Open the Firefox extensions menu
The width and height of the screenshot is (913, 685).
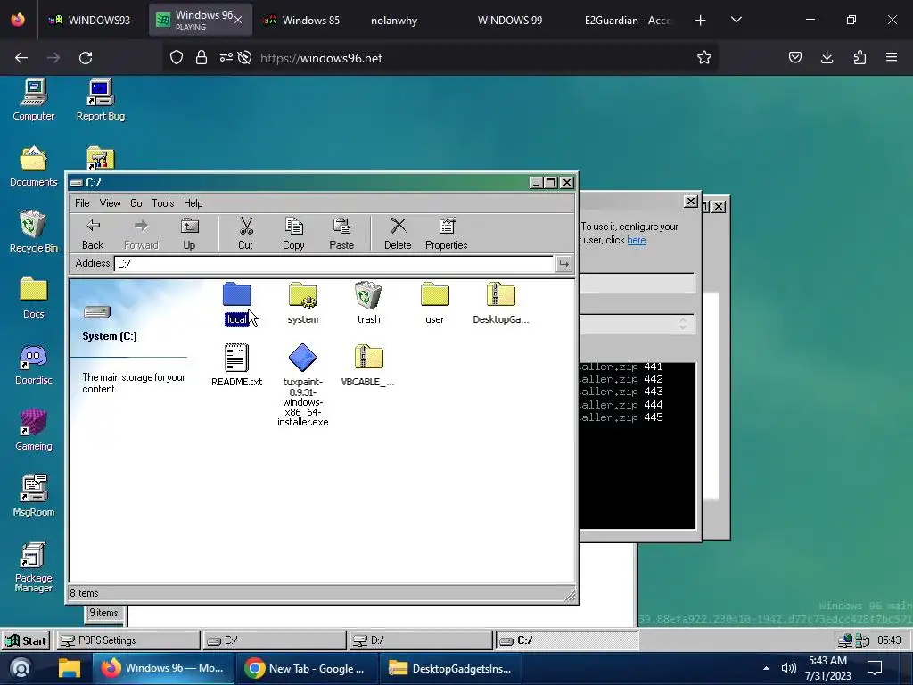[x=860, y=57]
